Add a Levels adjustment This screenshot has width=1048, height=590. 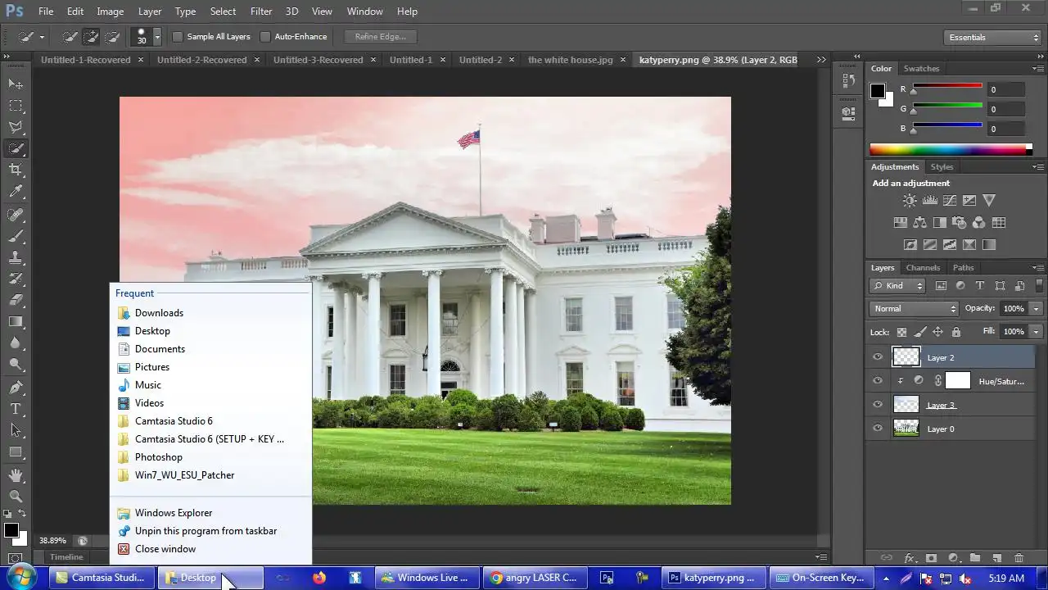[929, 200]
